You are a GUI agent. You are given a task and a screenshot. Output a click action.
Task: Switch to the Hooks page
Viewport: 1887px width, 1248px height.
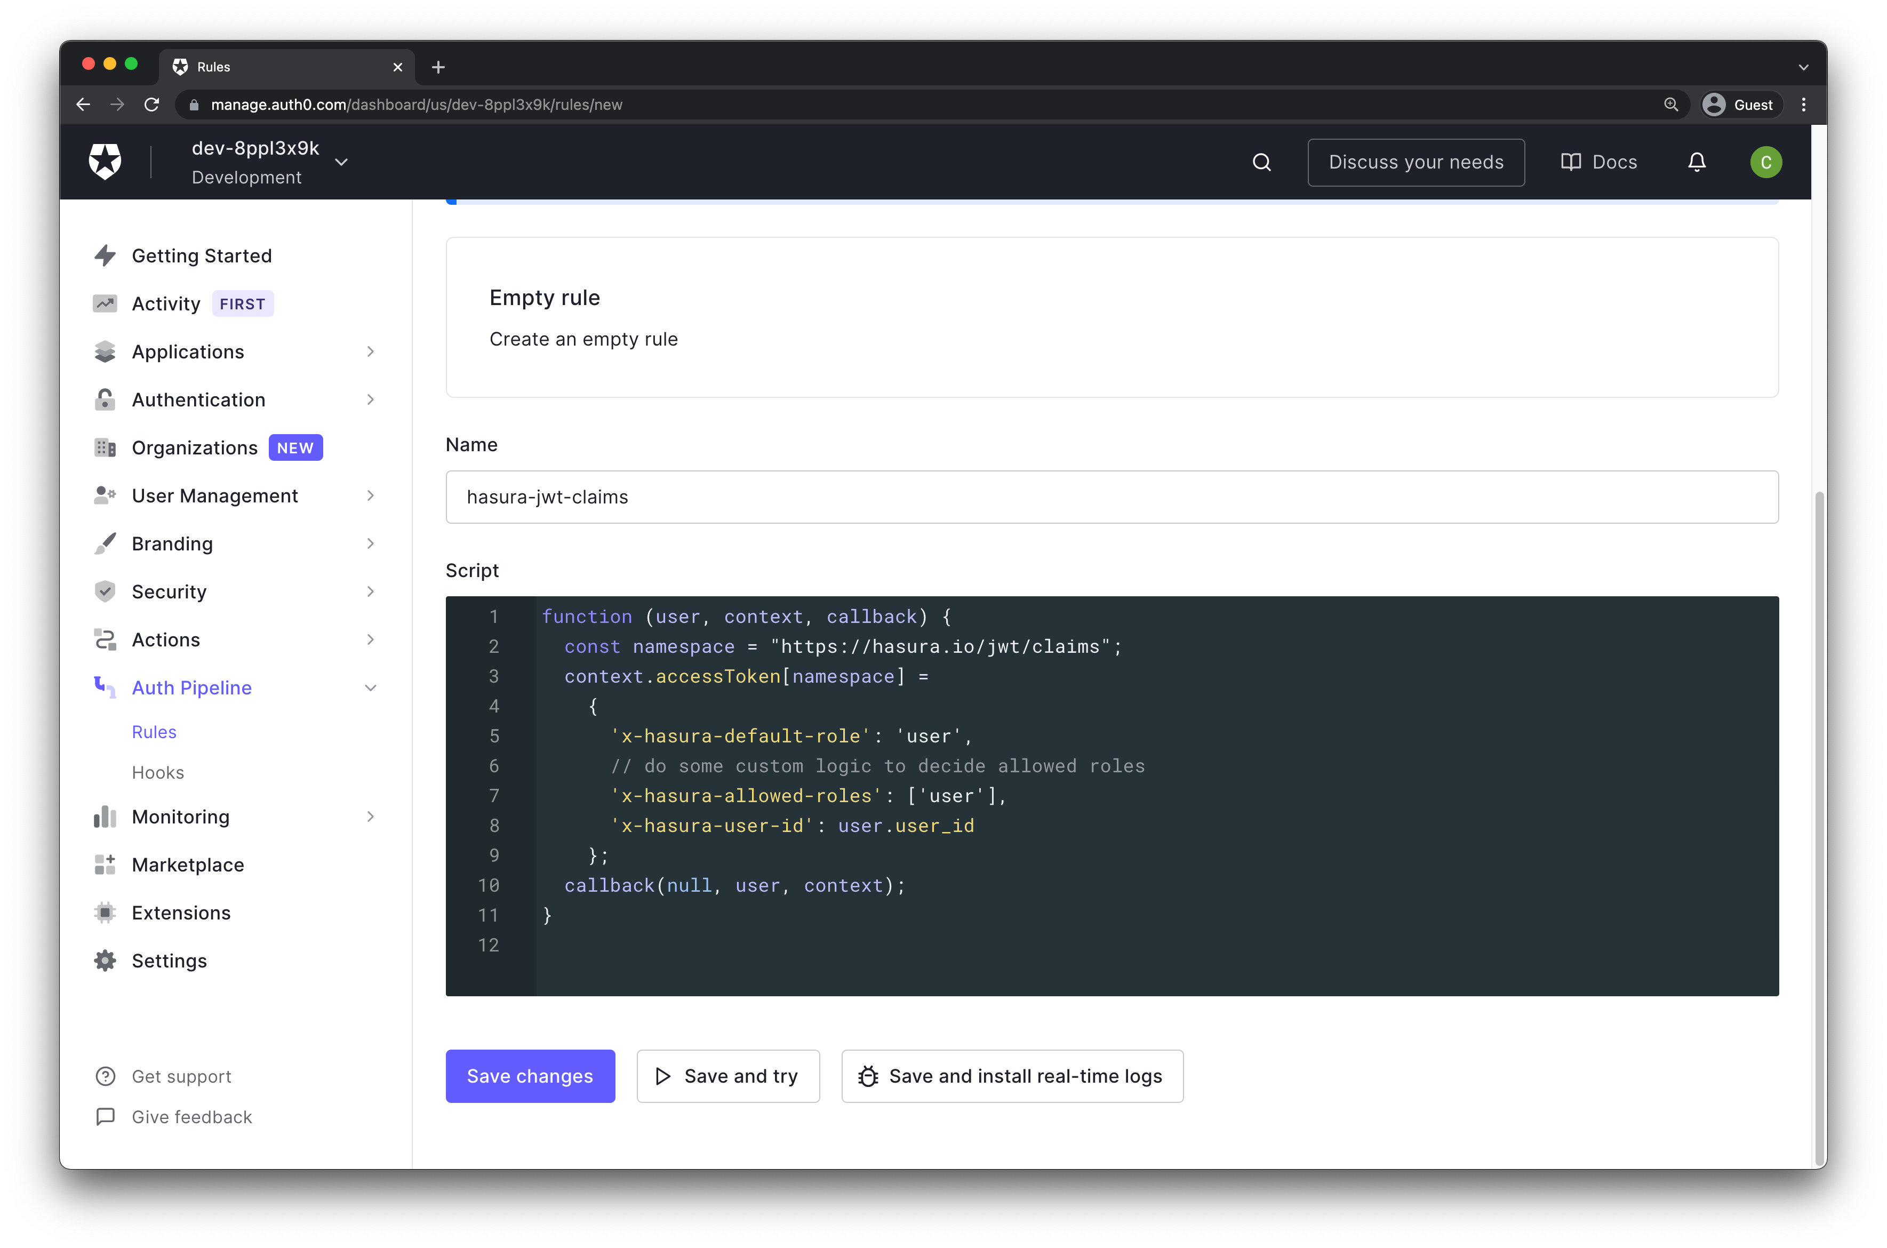coord(158,772)
